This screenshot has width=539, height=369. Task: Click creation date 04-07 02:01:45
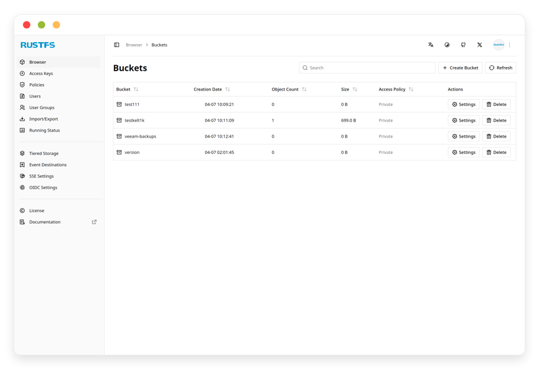pos(219,152)
